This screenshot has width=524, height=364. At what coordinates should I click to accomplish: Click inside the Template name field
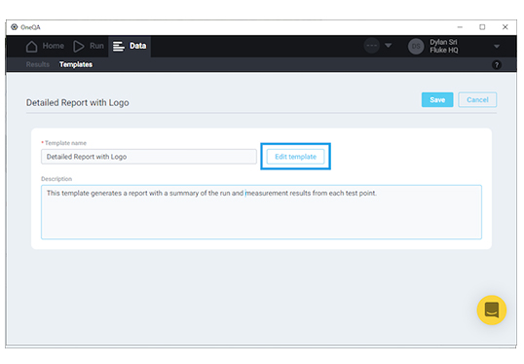(149, 157)
